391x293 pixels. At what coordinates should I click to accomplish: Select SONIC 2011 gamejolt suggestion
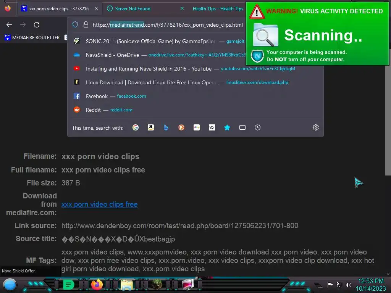point(160,41)
